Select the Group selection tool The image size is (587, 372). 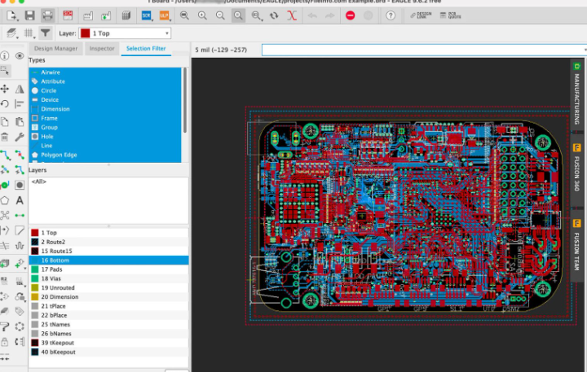(x=5, y=71)
